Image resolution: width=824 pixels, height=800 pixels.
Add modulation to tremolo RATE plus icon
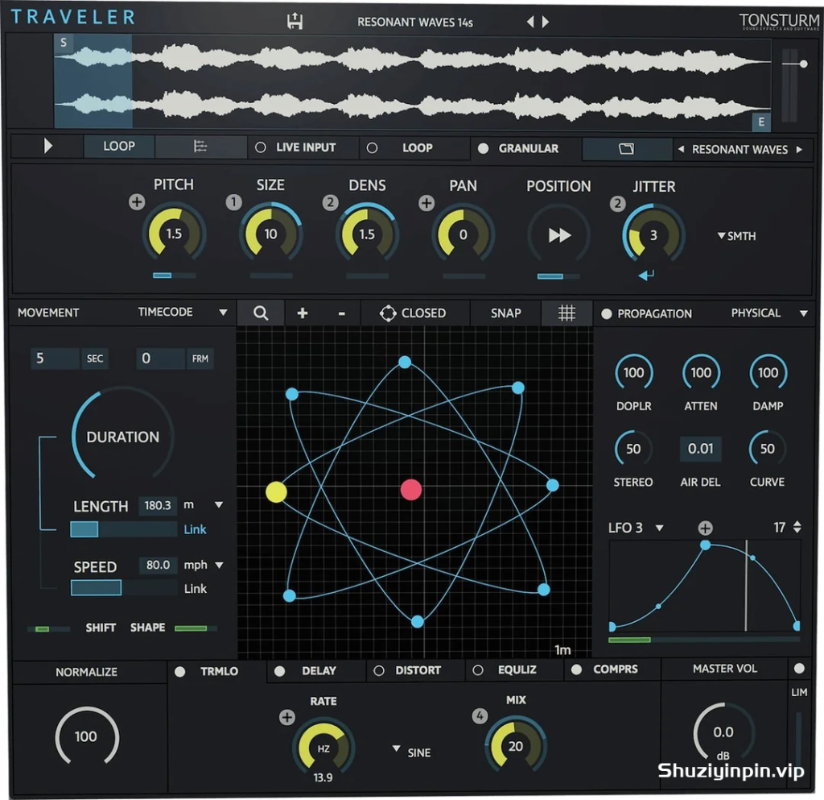[287, 717]
